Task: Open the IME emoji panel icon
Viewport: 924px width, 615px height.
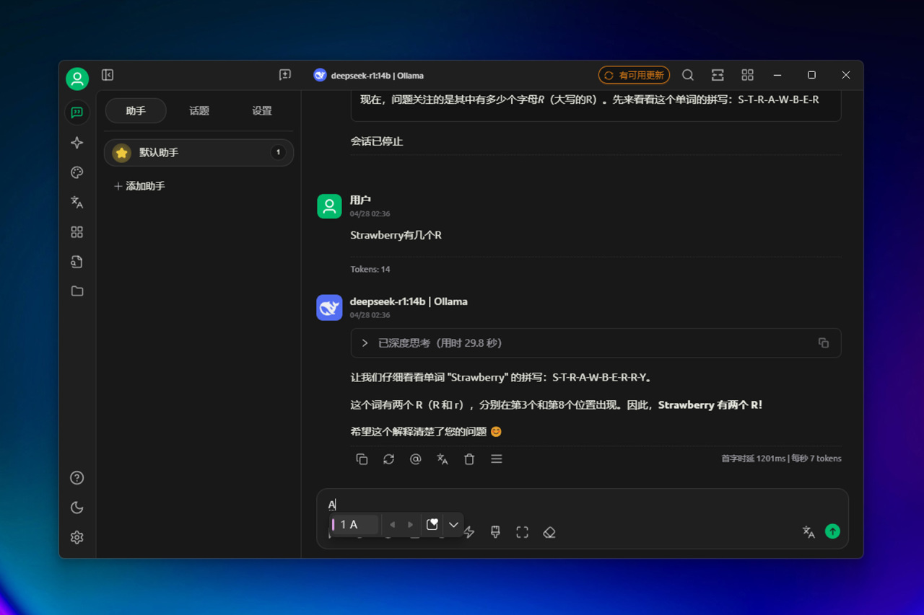Action: click(432, 525)
